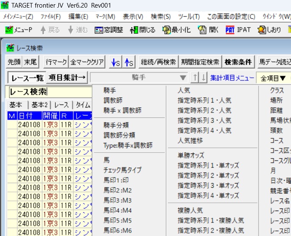Open the 編集(E) menu
Viewport: 291px width, 236px height.
[x=78, y=17]
